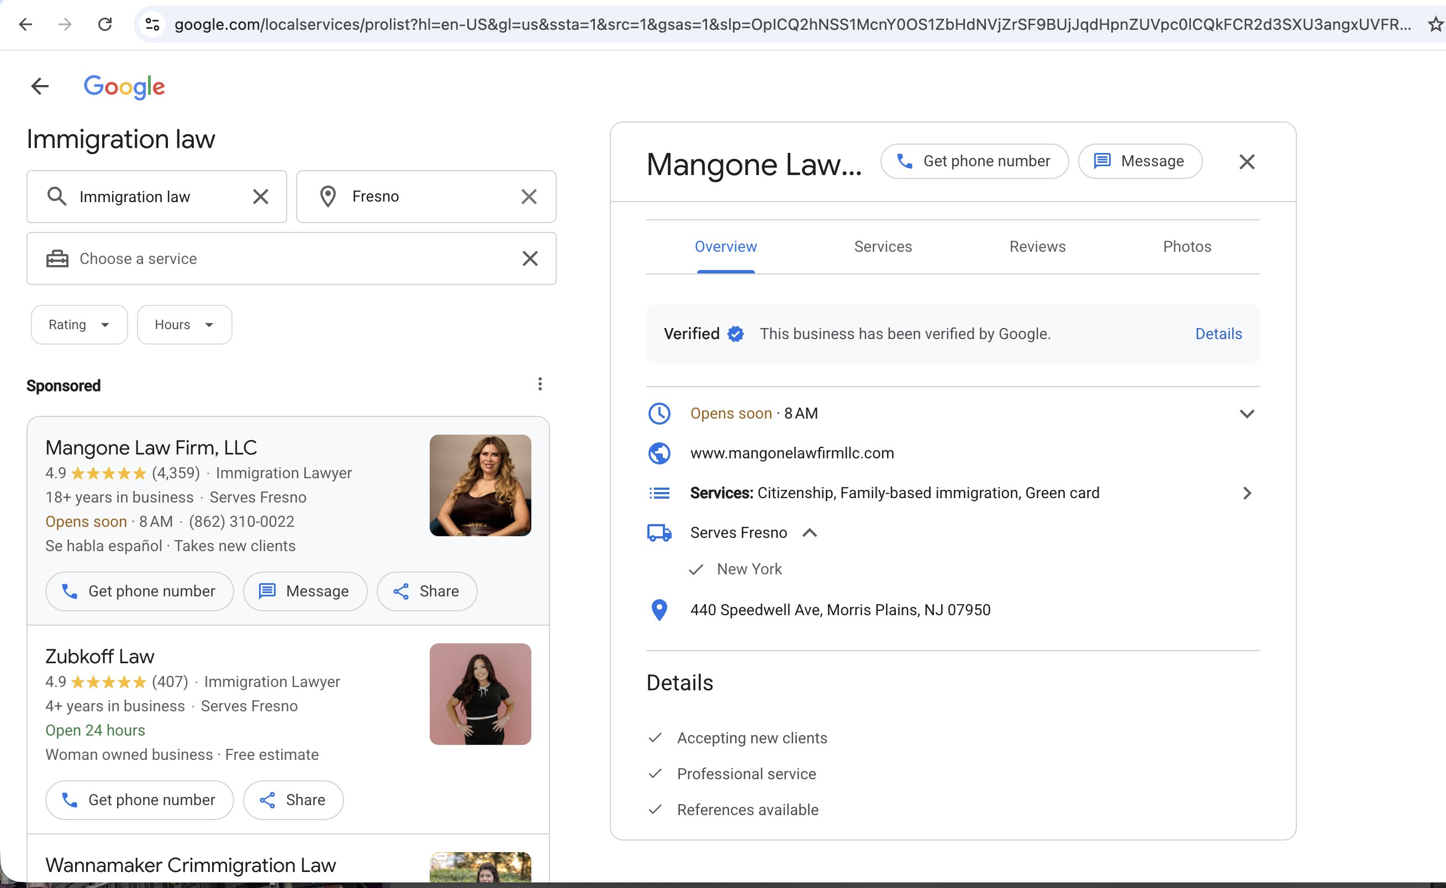
Task: Expand the opening hours chevron in details panel
Action: pos(1247,414)
